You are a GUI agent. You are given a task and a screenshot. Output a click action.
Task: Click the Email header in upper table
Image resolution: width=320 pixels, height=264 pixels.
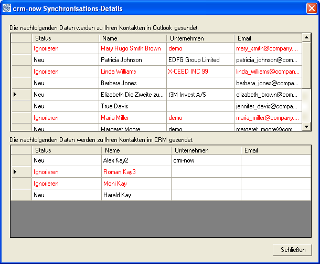tap(268, 38)
